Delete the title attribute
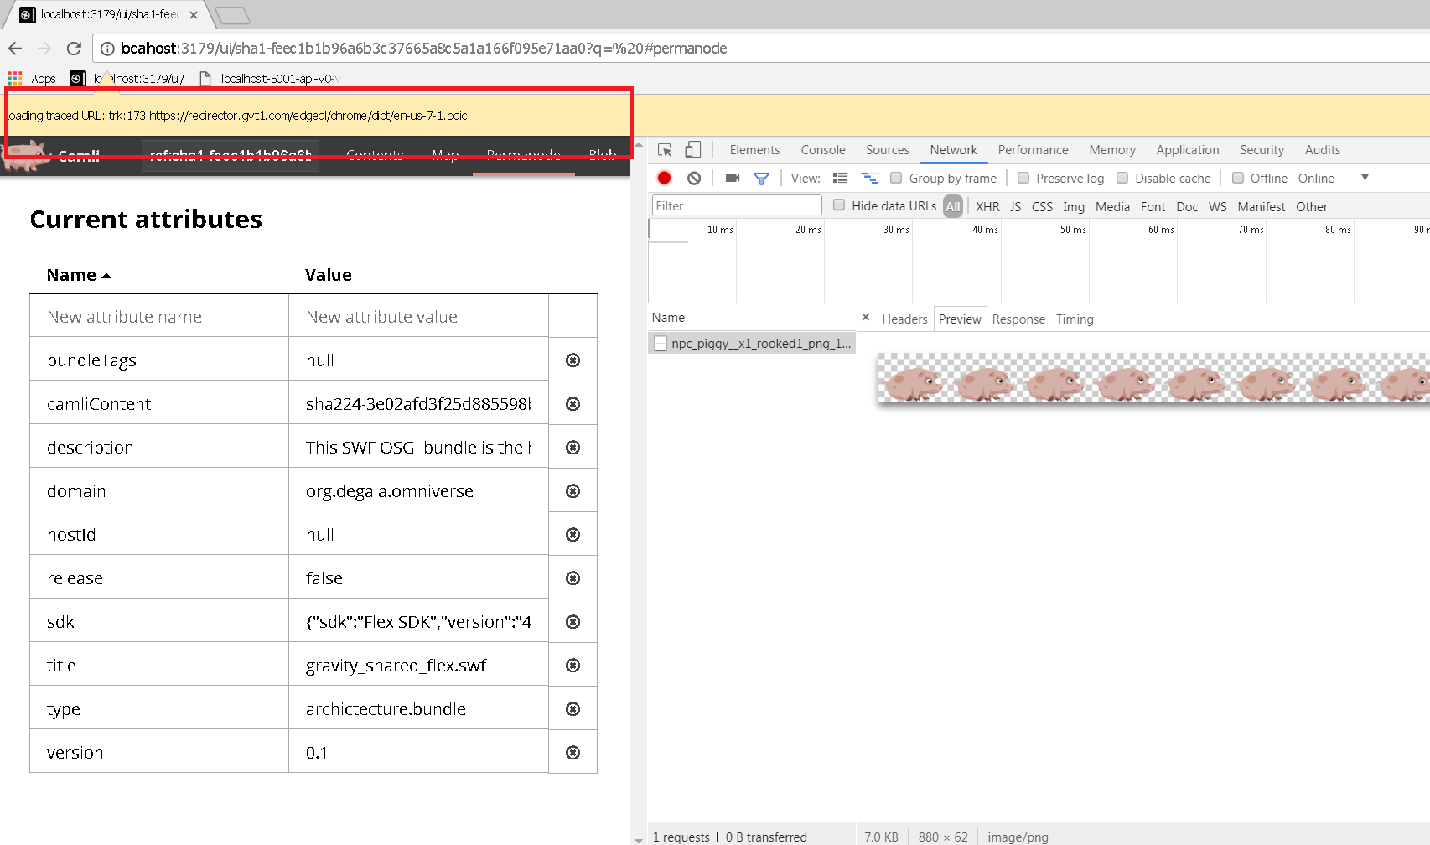The image size is (1430, 845). click(x=573, y=666)
